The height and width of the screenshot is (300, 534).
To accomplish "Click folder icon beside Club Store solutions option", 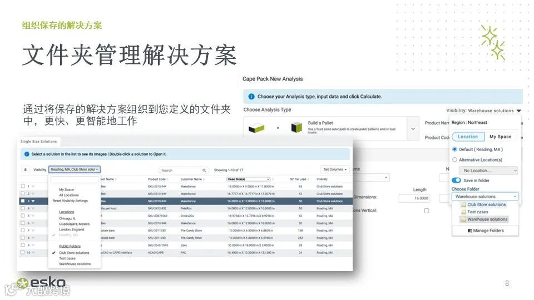I will tap(463, 205).
